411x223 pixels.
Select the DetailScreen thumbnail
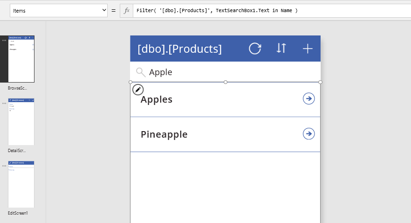coord(21,122)
